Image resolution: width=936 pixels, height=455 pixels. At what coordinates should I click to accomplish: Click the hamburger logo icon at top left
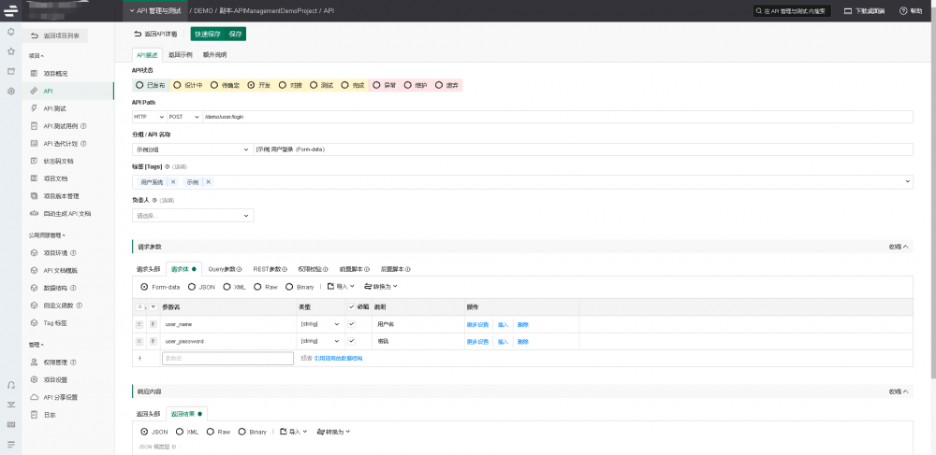pyautogui.click(x=10, y=10)
